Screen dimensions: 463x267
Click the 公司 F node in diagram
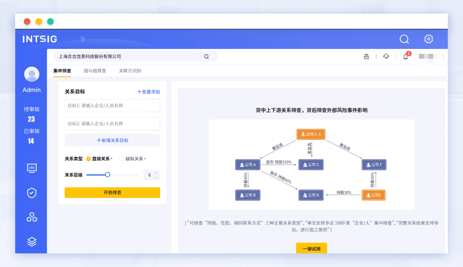tap(374, 165)
